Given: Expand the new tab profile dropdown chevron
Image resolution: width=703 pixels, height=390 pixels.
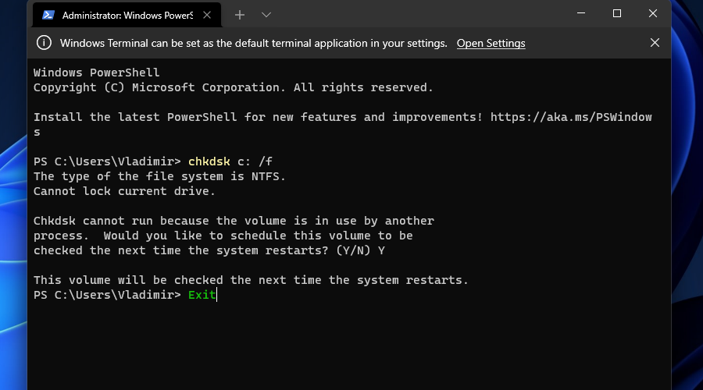Looking at the screenshot, I should [x=266, y=15].
